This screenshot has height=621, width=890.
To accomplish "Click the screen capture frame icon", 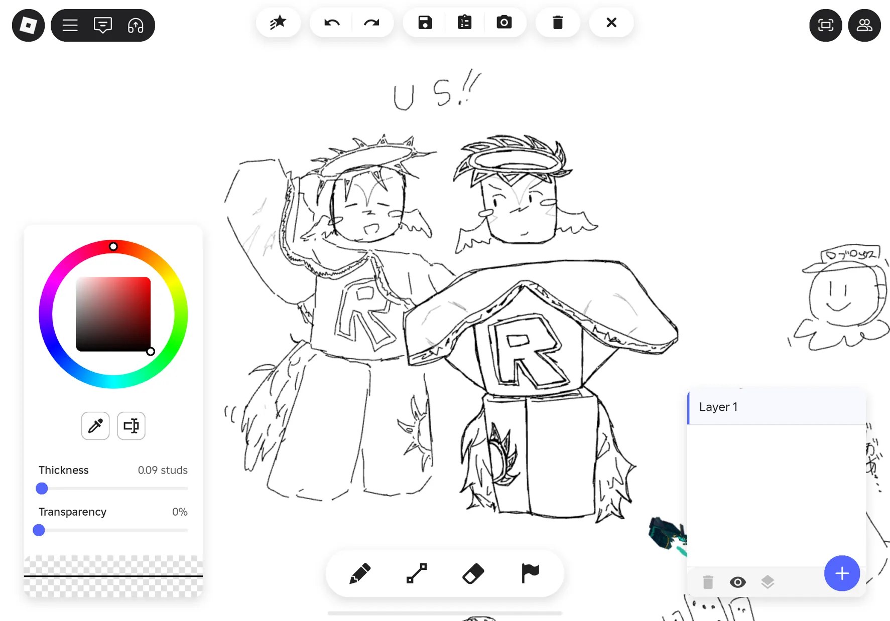I will pyautogui.click(x=826, y=25).
